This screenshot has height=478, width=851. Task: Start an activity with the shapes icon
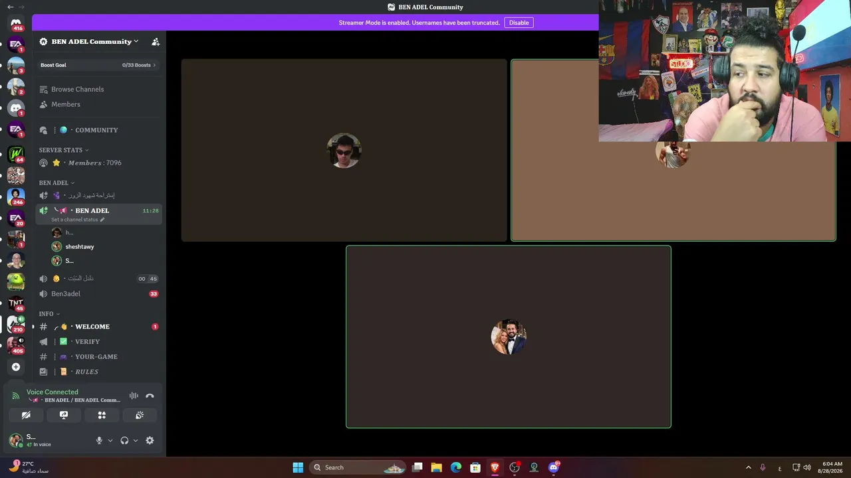[x=102, y=415]
